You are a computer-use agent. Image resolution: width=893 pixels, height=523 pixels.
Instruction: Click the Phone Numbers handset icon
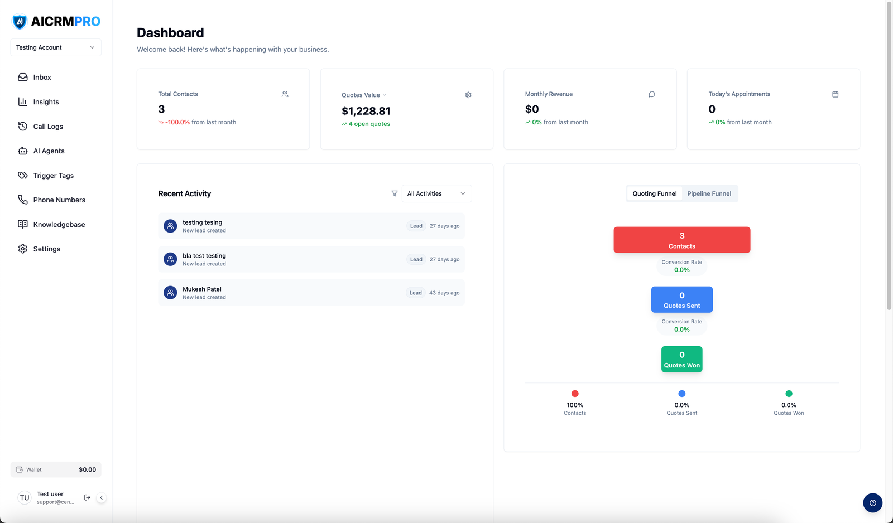coord(23,200)
